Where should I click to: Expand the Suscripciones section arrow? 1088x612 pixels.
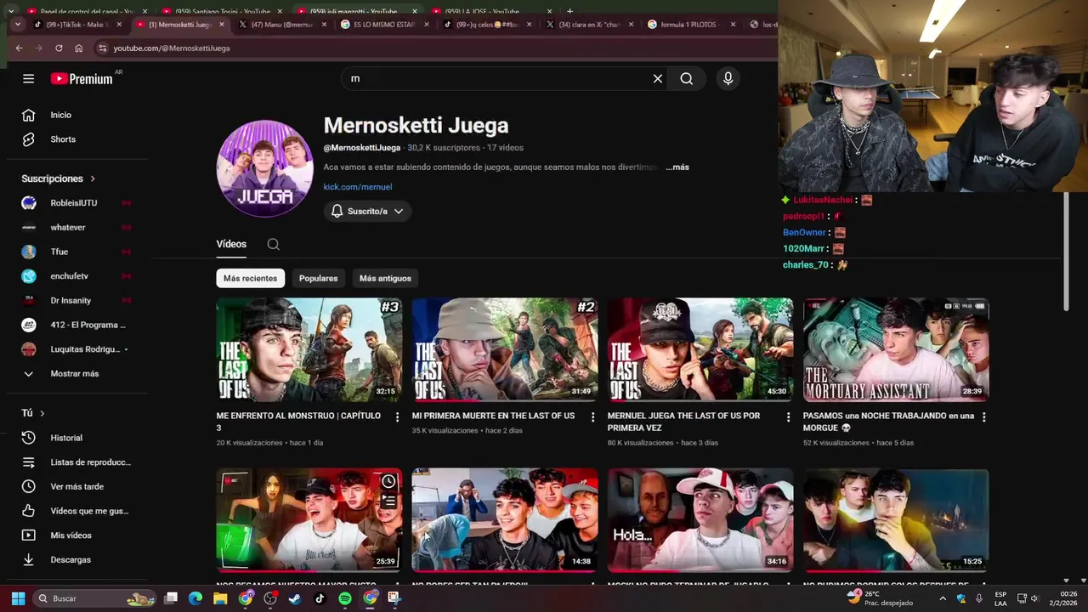93,178
